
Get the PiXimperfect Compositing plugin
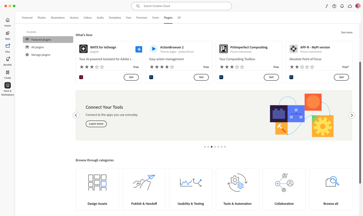271,77
